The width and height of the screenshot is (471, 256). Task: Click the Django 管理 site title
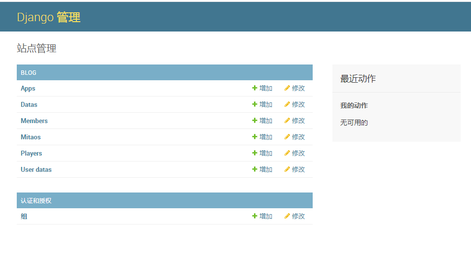click(49, 17)
